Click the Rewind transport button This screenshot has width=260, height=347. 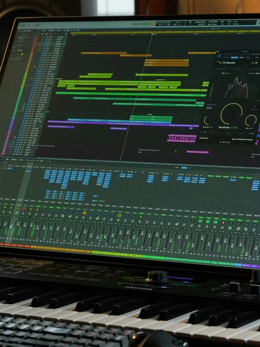point(134,24)
